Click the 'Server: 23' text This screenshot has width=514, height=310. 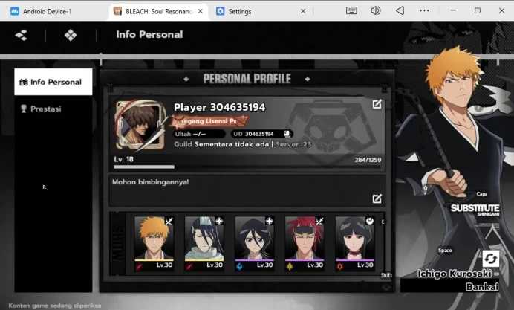click(x=293, y=144)
